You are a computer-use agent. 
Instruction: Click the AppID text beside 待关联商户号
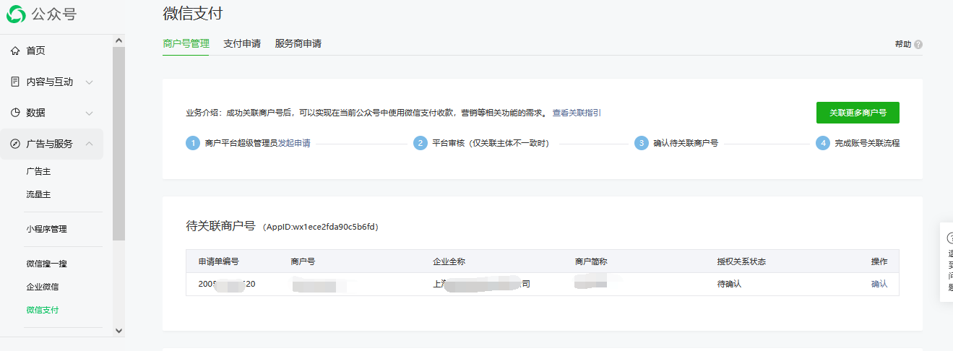point(320,227)
